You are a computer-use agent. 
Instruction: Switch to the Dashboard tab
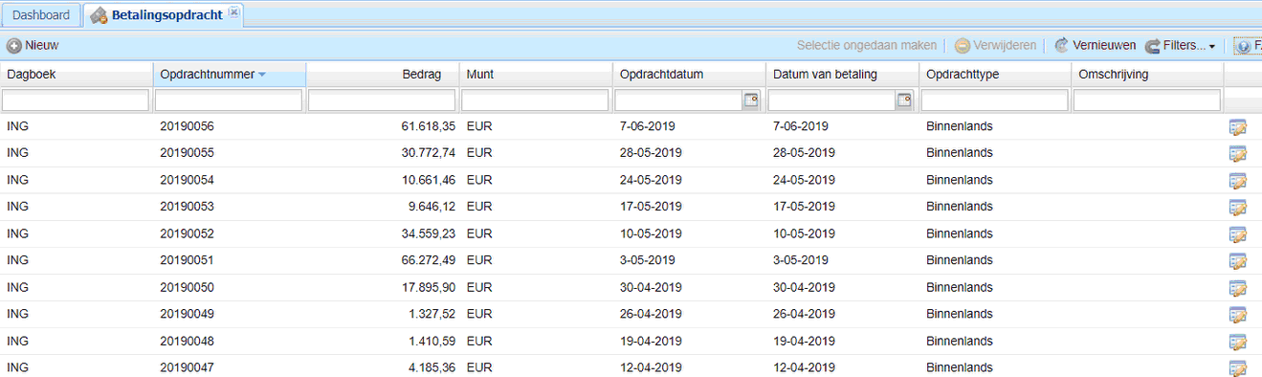pos(41,15)
